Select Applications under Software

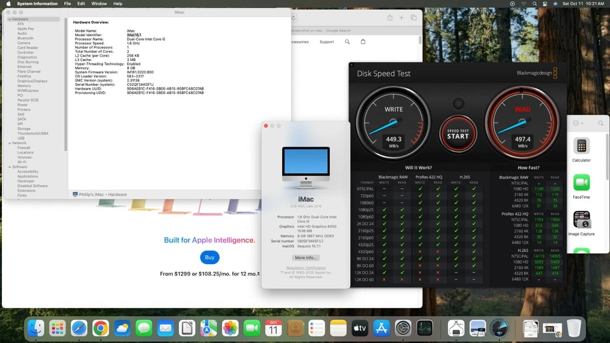pos(27,176)
